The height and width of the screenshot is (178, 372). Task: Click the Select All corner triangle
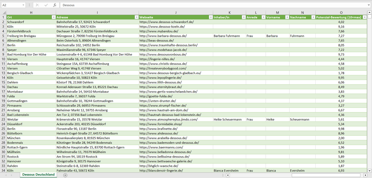tap(3, 13)
